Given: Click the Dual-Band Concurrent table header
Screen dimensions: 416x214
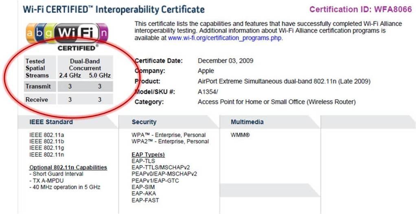Looking at the screenshot, I should 85,64.
